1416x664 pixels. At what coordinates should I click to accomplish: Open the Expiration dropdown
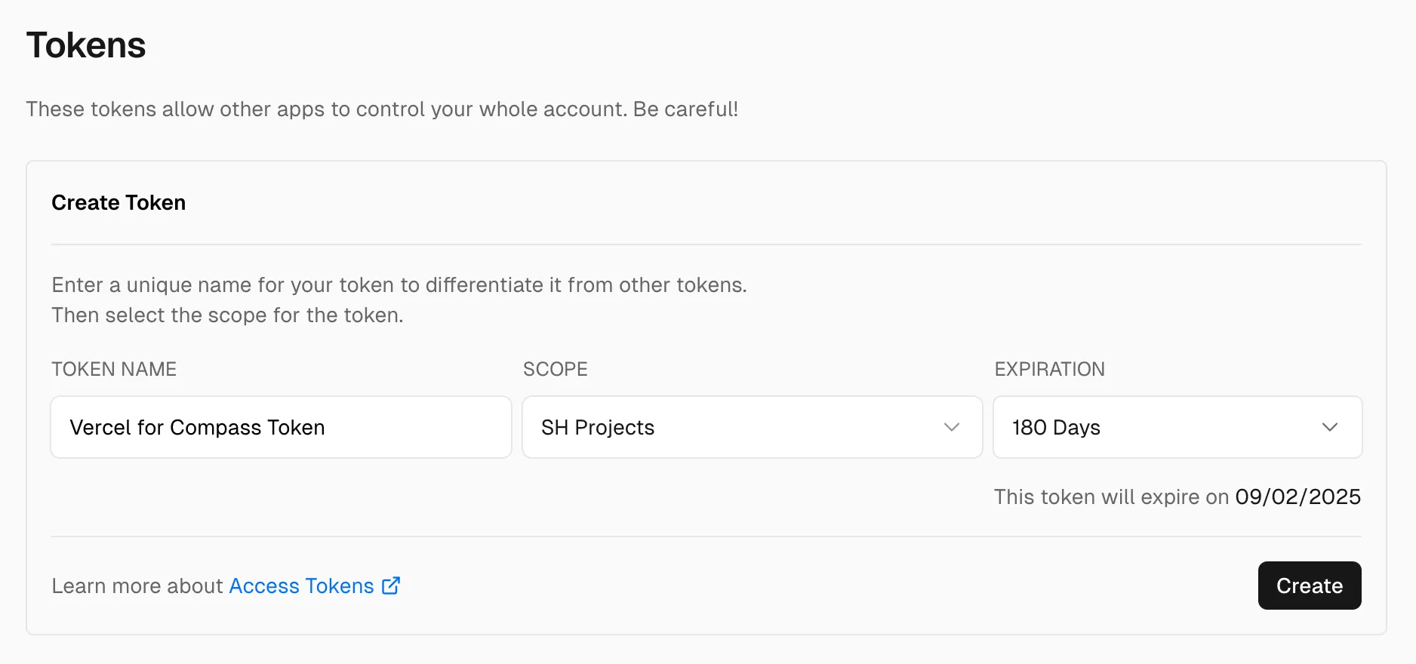(1176, 427)
